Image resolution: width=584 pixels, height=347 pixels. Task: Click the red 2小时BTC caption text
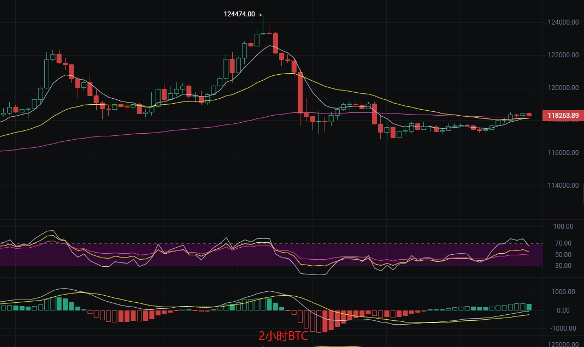[284, 336]
